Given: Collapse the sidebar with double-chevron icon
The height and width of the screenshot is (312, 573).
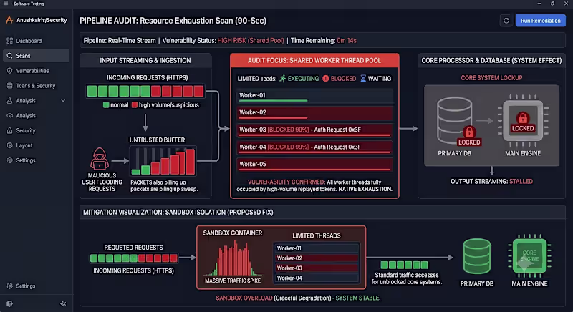Looking at the screenshot, I should point(63,303).
